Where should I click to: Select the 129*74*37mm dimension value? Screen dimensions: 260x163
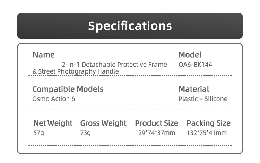click(155, 133)
